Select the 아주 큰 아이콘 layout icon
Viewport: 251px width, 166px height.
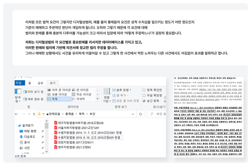[59, 90]
